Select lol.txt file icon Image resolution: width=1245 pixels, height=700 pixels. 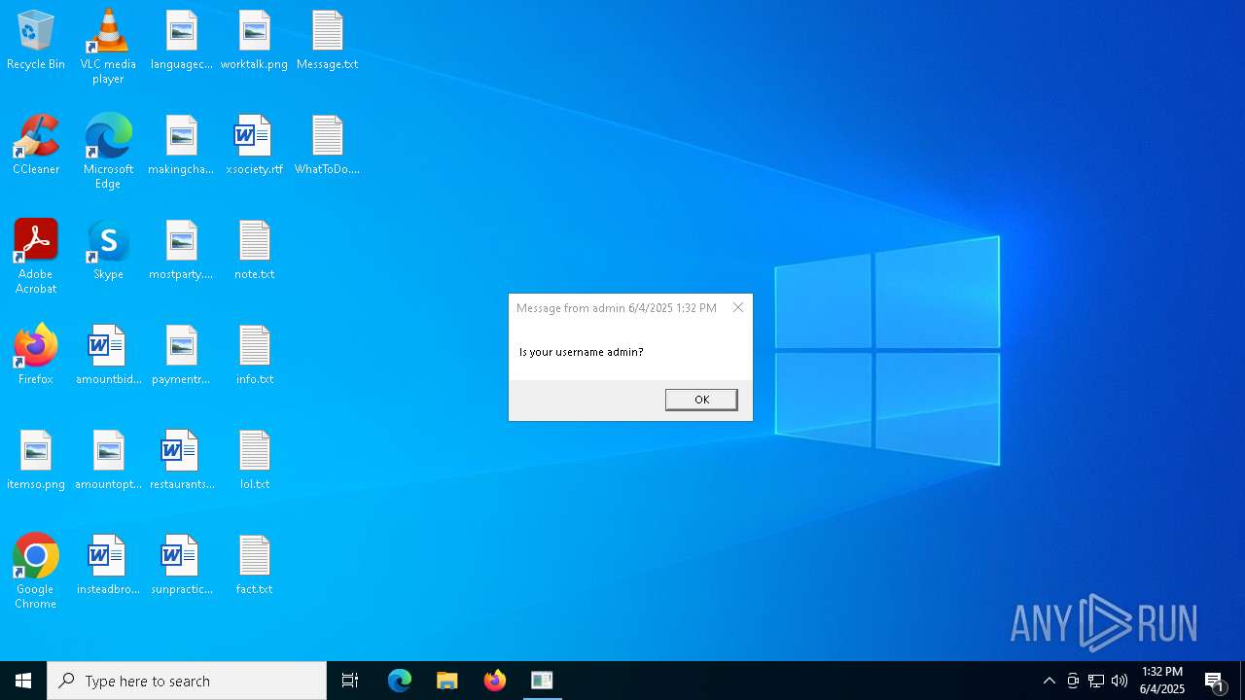254,461
